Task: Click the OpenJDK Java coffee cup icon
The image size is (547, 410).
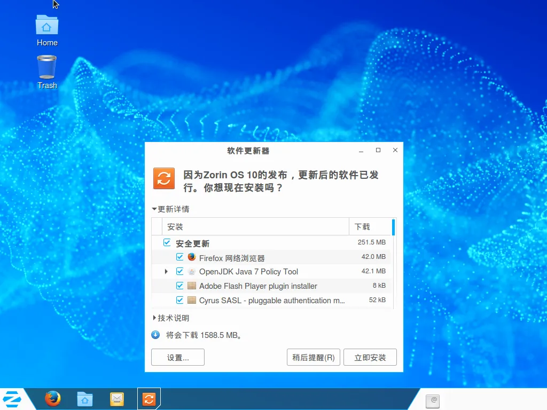Action: (x=192, y=271)
